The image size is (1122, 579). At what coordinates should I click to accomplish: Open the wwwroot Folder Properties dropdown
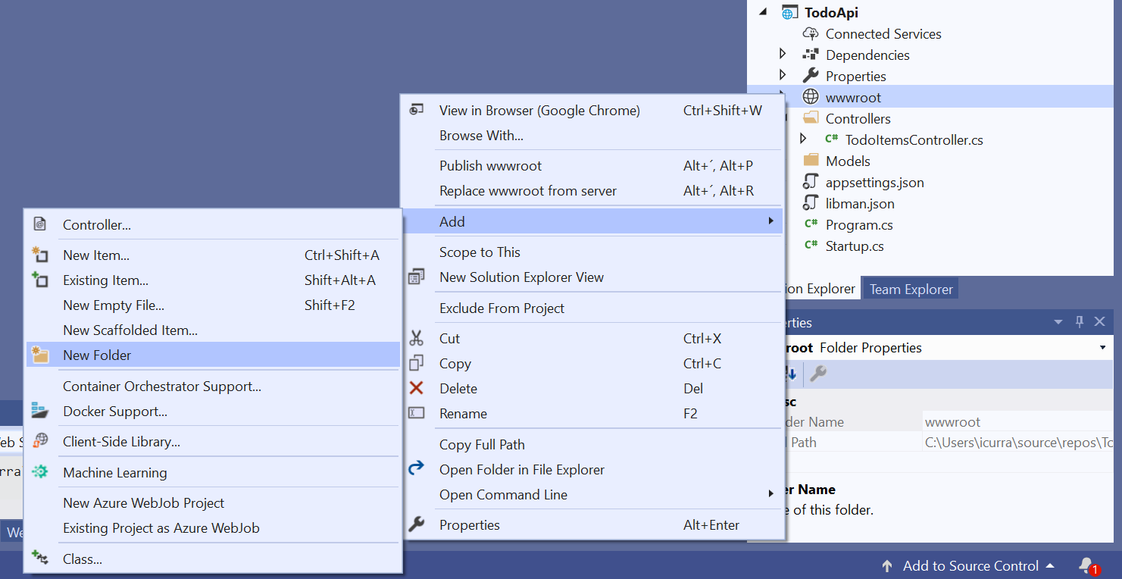click(1103, 347)
